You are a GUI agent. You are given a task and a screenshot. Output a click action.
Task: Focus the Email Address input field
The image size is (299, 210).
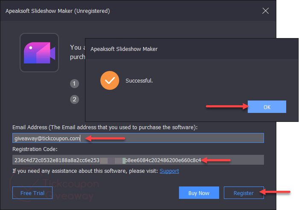[138, 138]
